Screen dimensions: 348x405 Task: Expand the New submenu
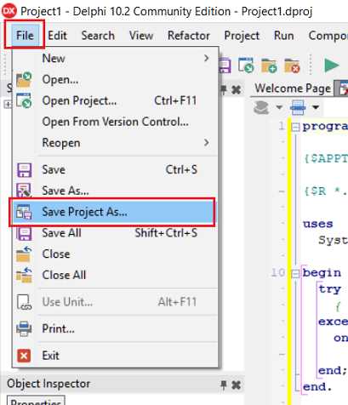click(x=116, y=58)
